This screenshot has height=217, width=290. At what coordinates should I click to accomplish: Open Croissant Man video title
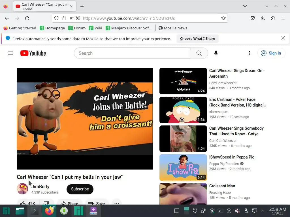(x=222, y=186)
